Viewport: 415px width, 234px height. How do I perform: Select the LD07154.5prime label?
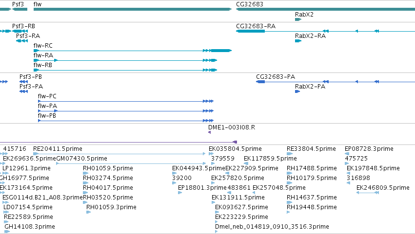click(x=28, y=208)
